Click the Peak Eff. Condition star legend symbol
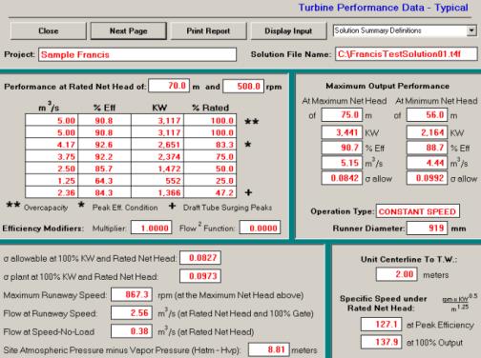This screenshot has width=481, height=358. click(x=81, y=205)
